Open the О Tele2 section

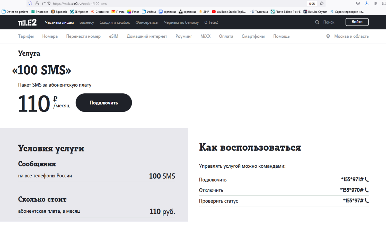click(211, 22)
